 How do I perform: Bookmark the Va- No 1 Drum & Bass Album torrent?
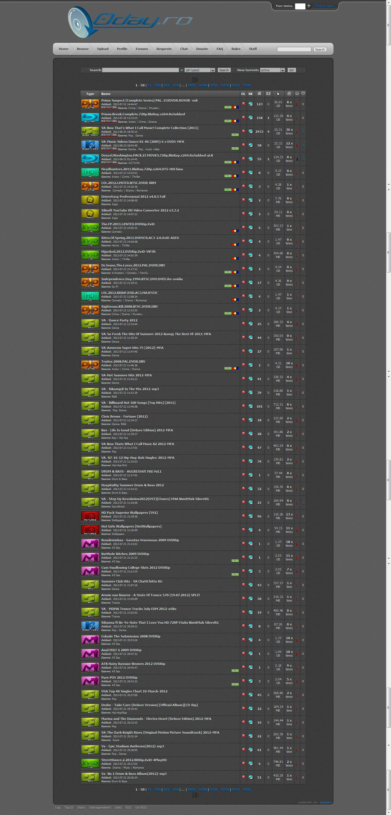(x=250, y=777)
